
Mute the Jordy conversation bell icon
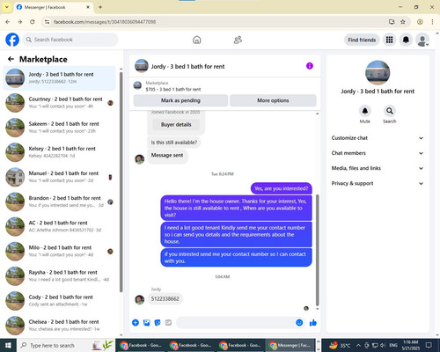(365, 111)
